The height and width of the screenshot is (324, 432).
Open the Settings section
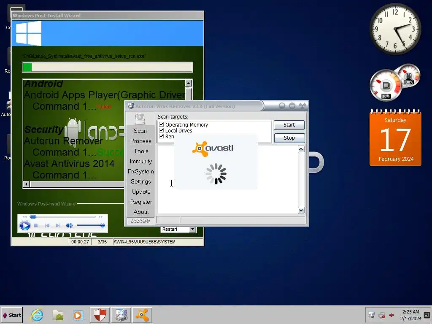[141, 181]
